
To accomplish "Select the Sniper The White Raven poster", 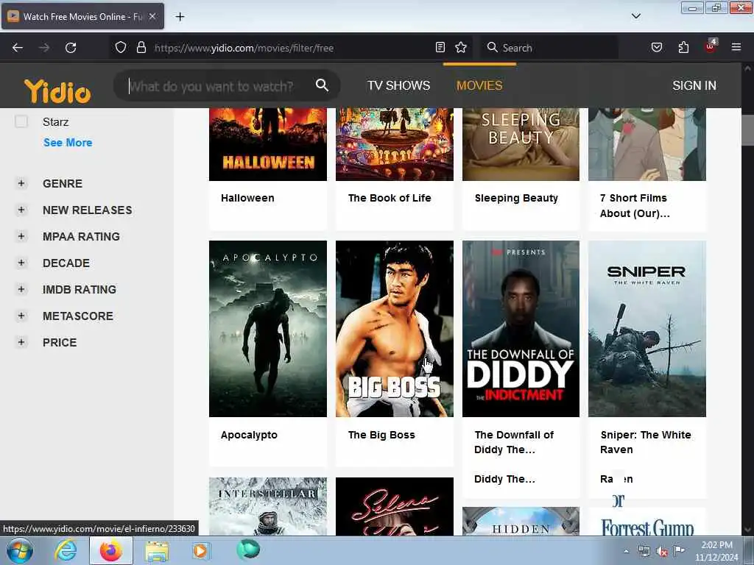I will click(x=647, y=329).
